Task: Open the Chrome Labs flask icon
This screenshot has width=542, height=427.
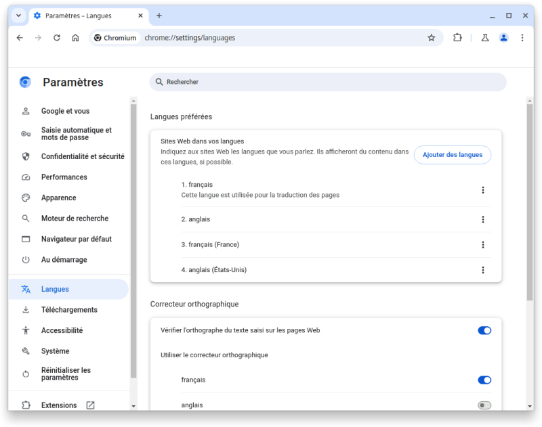Action: coord(485,38)
